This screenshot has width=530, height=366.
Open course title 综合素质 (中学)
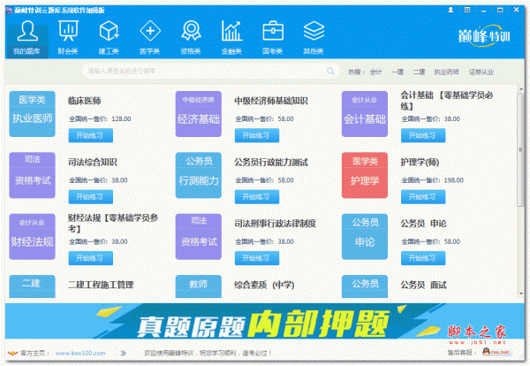[x=264, y=285]
